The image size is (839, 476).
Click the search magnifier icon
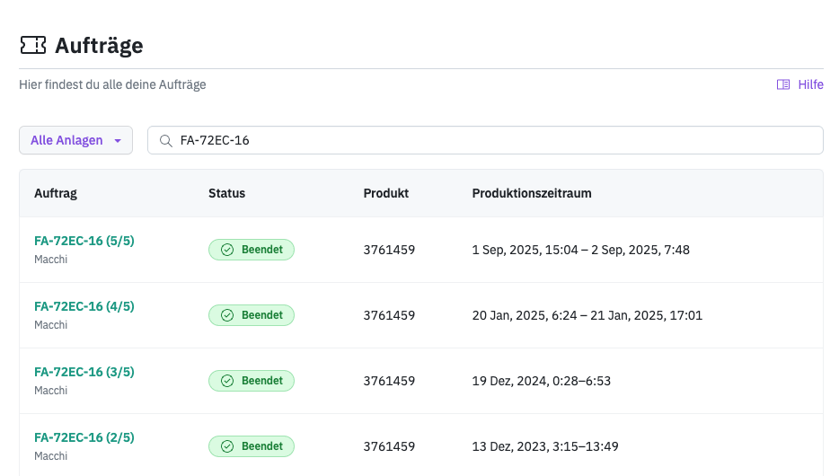click(165, 140)
